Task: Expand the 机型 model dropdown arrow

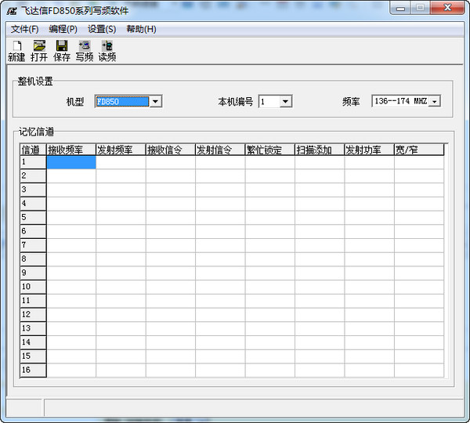Action: (155, 101)
